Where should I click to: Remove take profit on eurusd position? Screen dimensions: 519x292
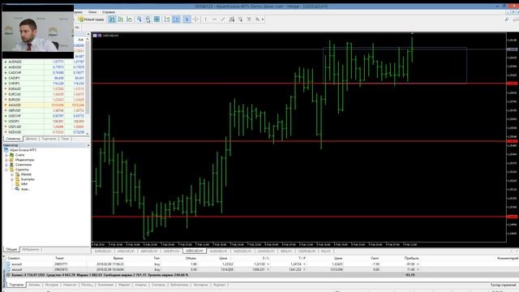point(304,264)
